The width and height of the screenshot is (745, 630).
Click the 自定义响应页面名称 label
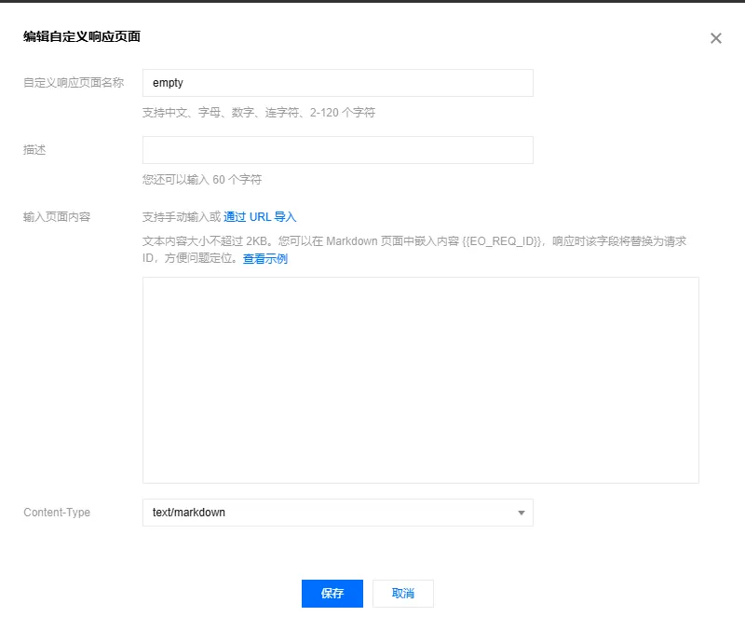point(74,83)
